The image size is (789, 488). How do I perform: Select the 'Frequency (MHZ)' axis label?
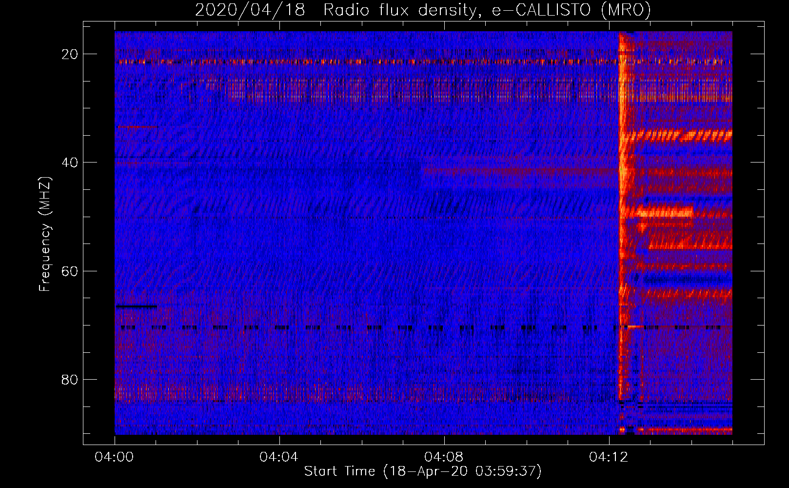(45, 234)
